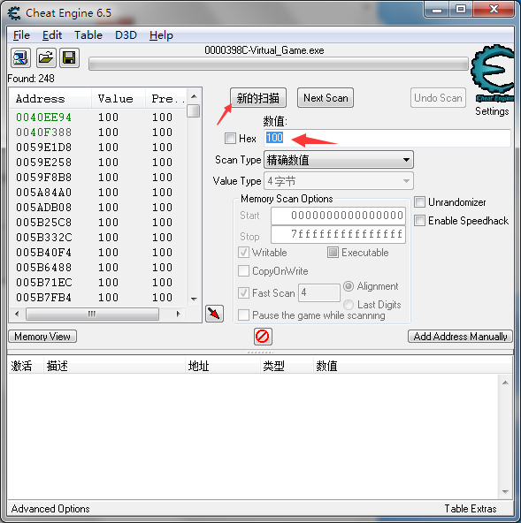Toggle the CopyOnWrite checkbox

(243, 271)
